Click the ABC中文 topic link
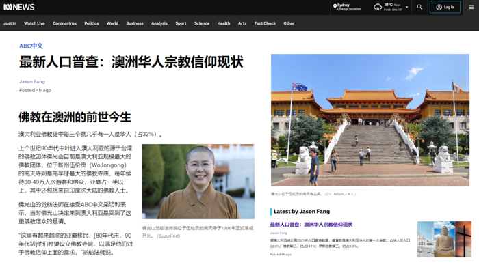Image resolution: width=479 pixels, height=269 pixels. [x=31, y=46]
